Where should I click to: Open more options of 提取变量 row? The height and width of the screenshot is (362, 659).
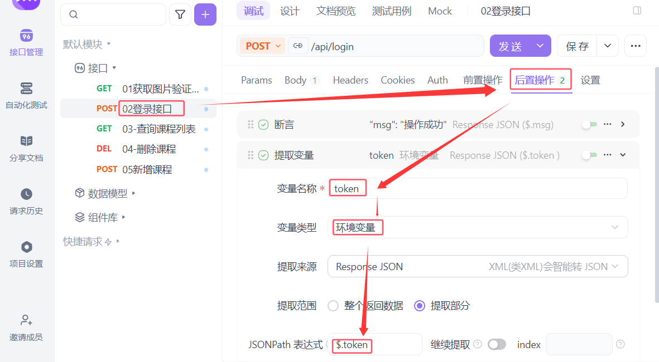[x=607, y=155]
